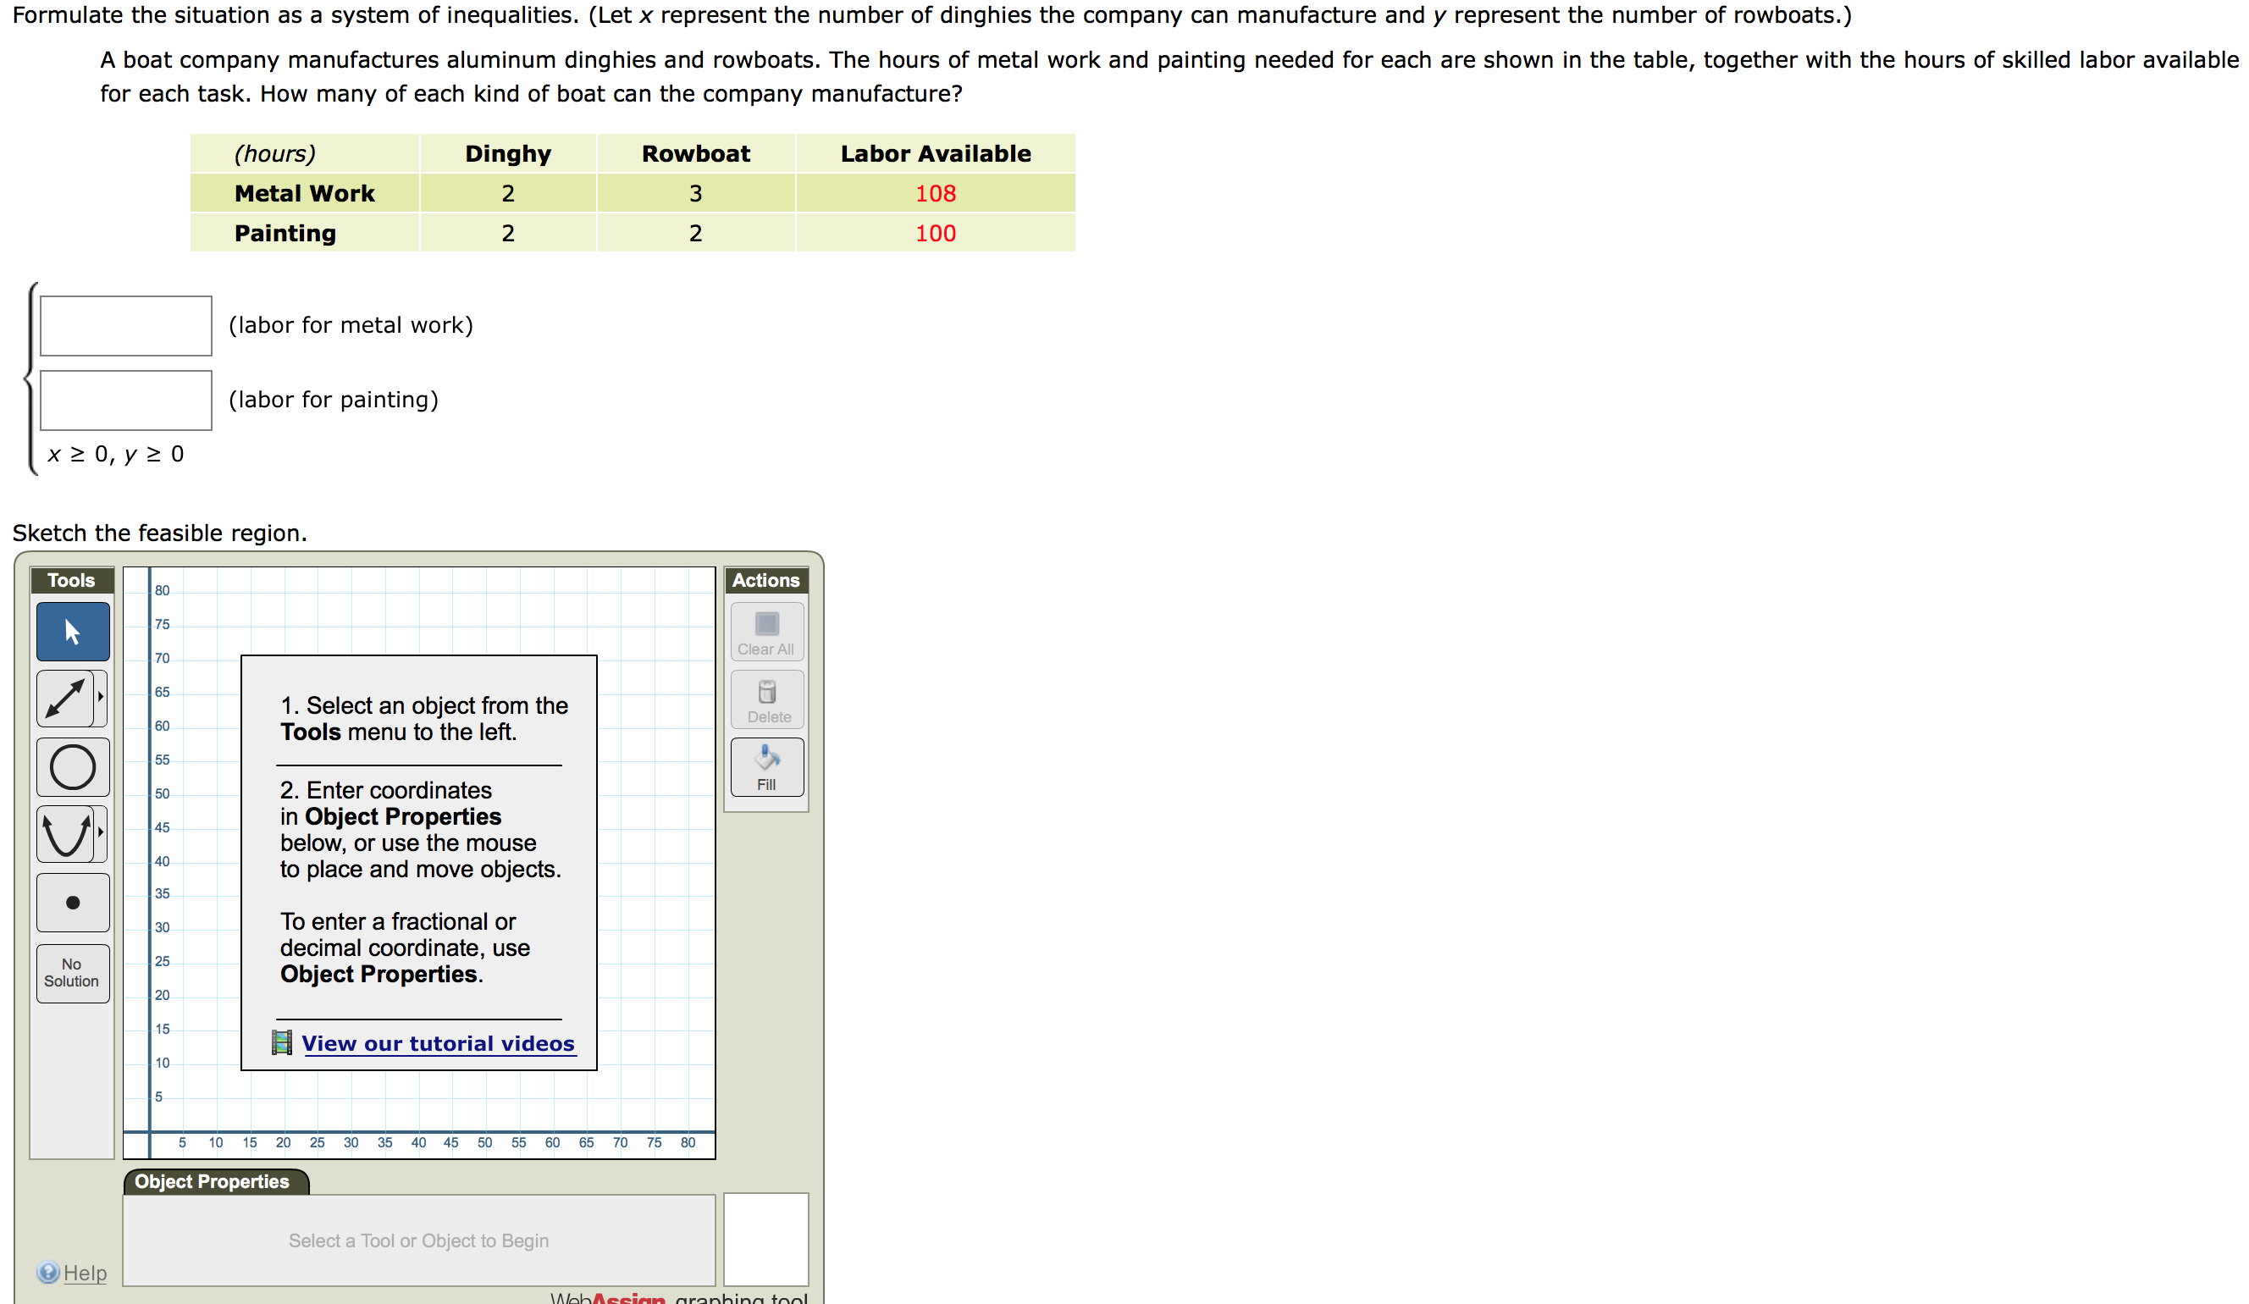Screen dimensions: 2249x1304
Task: Select the point tool
Action: click(72, 903)
